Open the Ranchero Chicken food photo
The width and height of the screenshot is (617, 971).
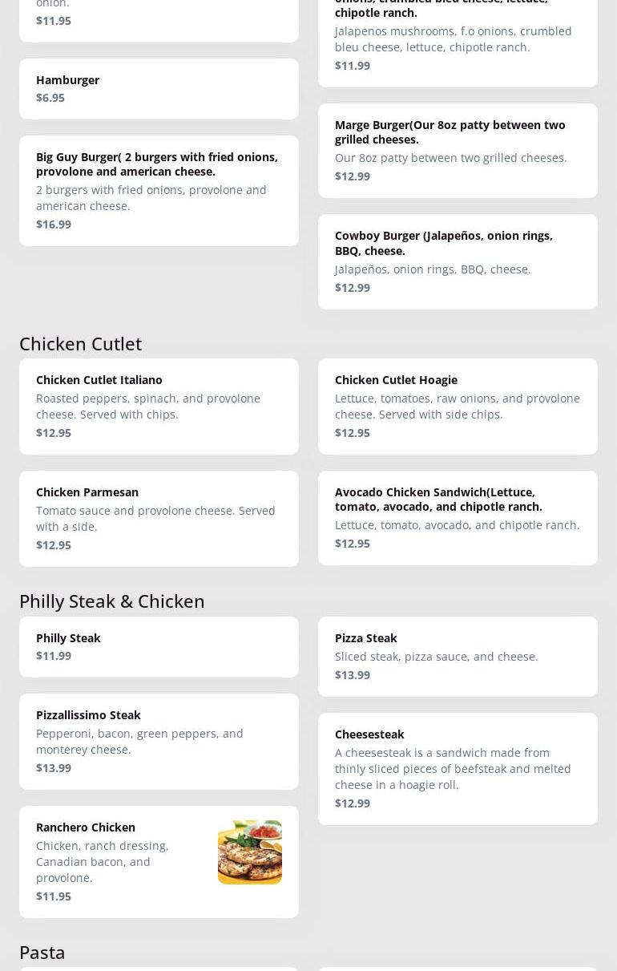point(249,852)
